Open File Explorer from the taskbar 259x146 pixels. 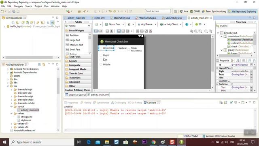pyautogui.click(x=107, y=142)
